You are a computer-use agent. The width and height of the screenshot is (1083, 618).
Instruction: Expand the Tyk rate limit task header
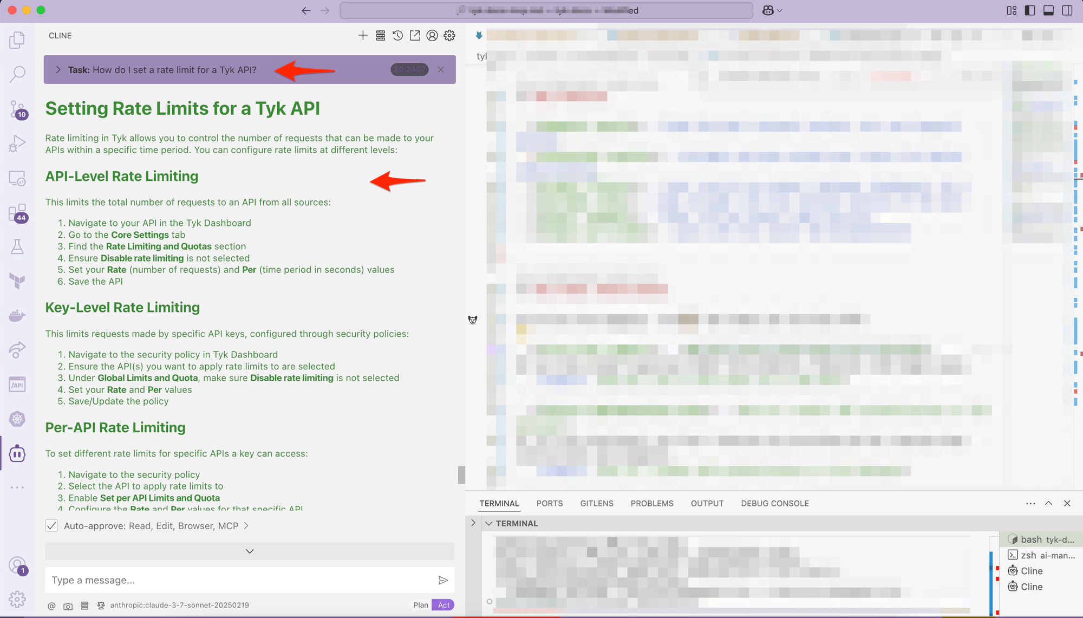(x=58, y=69)
